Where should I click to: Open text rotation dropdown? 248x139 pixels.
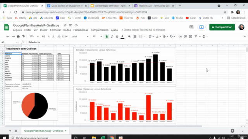[x=172, y=37]
